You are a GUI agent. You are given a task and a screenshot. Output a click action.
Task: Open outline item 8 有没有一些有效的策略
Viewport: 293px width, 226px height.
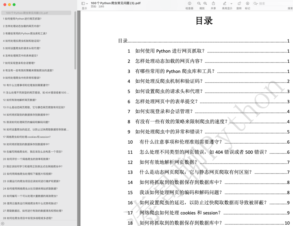point(28,70)
